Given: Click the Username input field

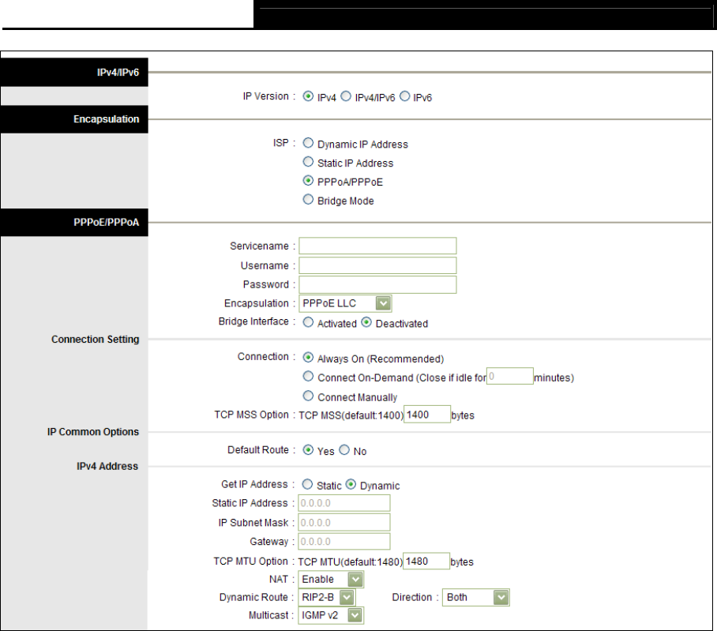Looking at the screenshot, I should click(x=377, y=265).
